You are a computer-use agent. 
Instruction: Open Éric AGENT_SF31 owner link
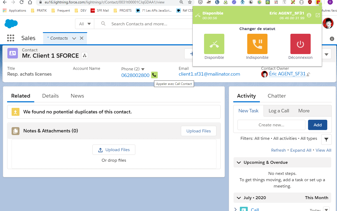tap(287, 74)
